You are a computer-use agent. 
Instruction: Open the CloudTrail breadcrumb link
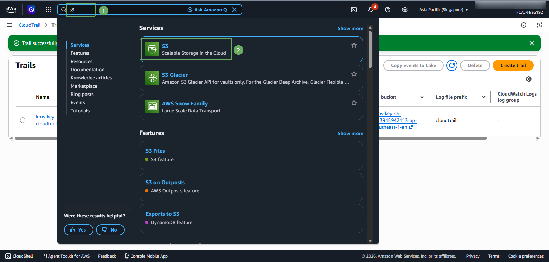click(30, 25)
